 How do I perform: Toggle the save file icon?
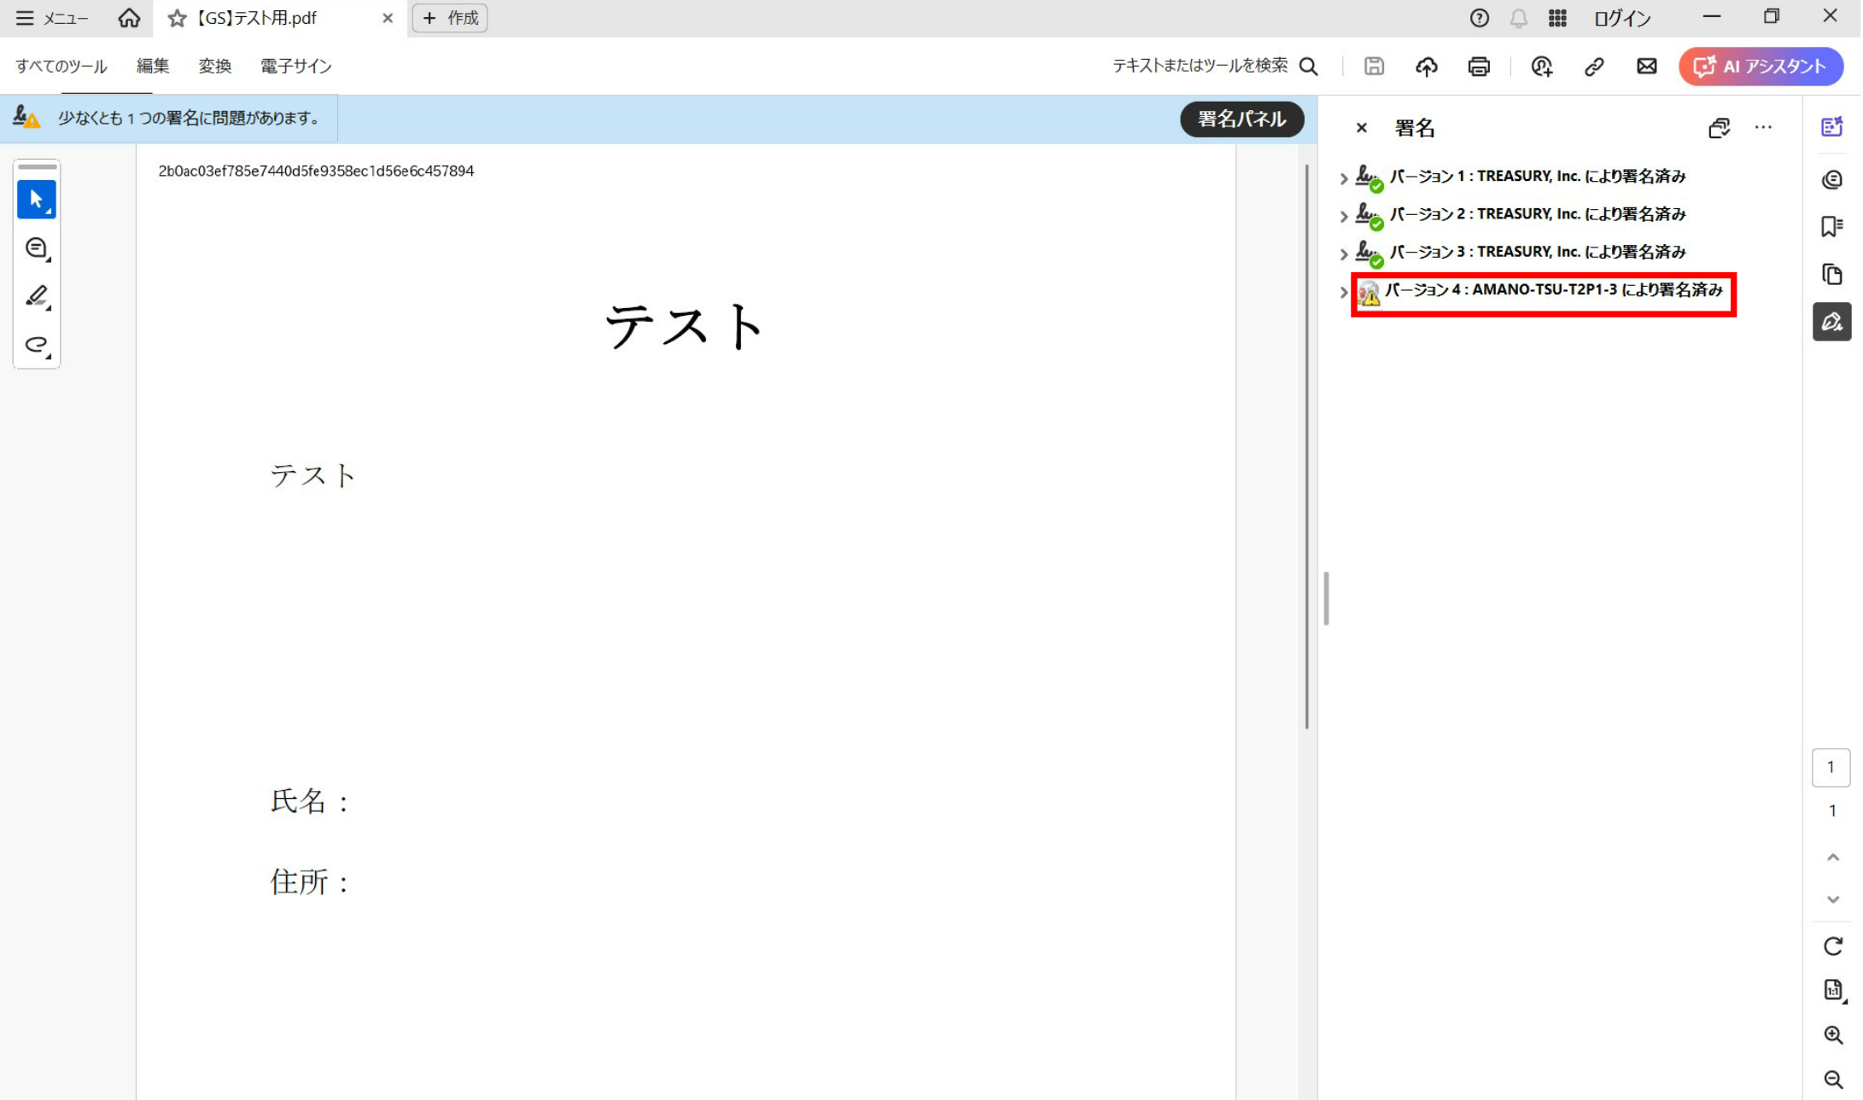tap(1374, 67)
